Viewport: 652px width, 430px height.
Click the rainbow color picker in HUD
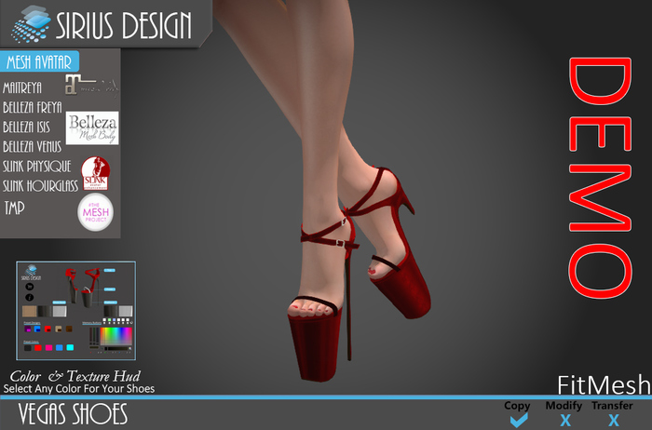[116, 336]
